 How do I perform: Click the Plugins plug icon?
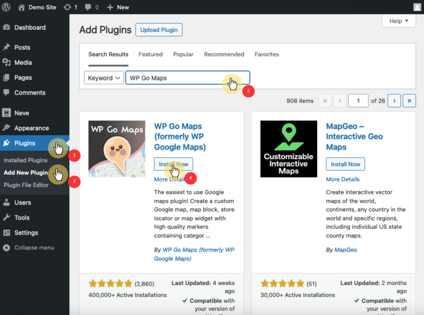[7, 143]
